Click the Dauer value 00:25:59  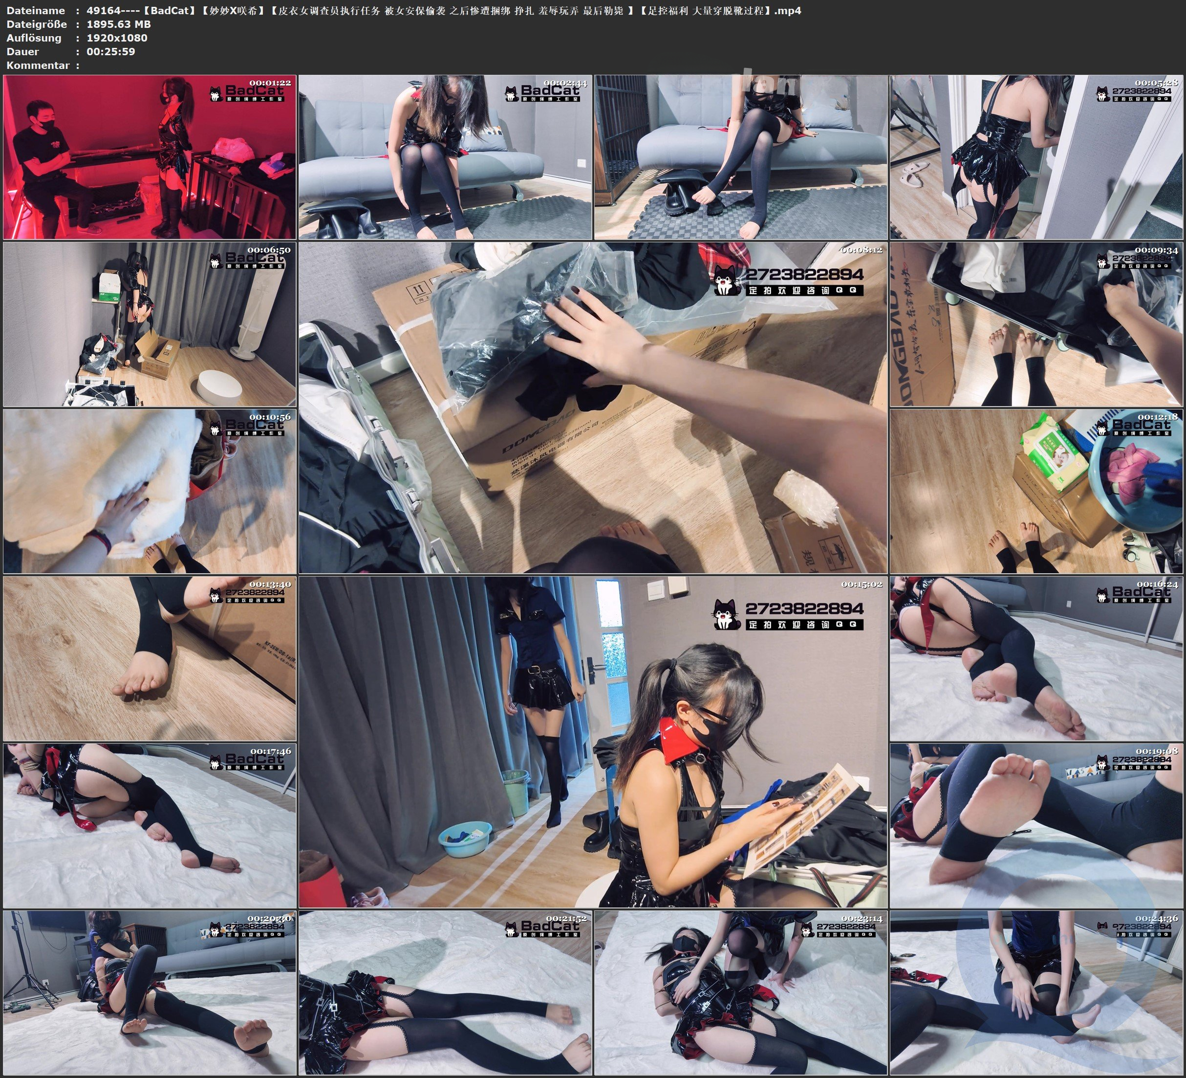110,51
